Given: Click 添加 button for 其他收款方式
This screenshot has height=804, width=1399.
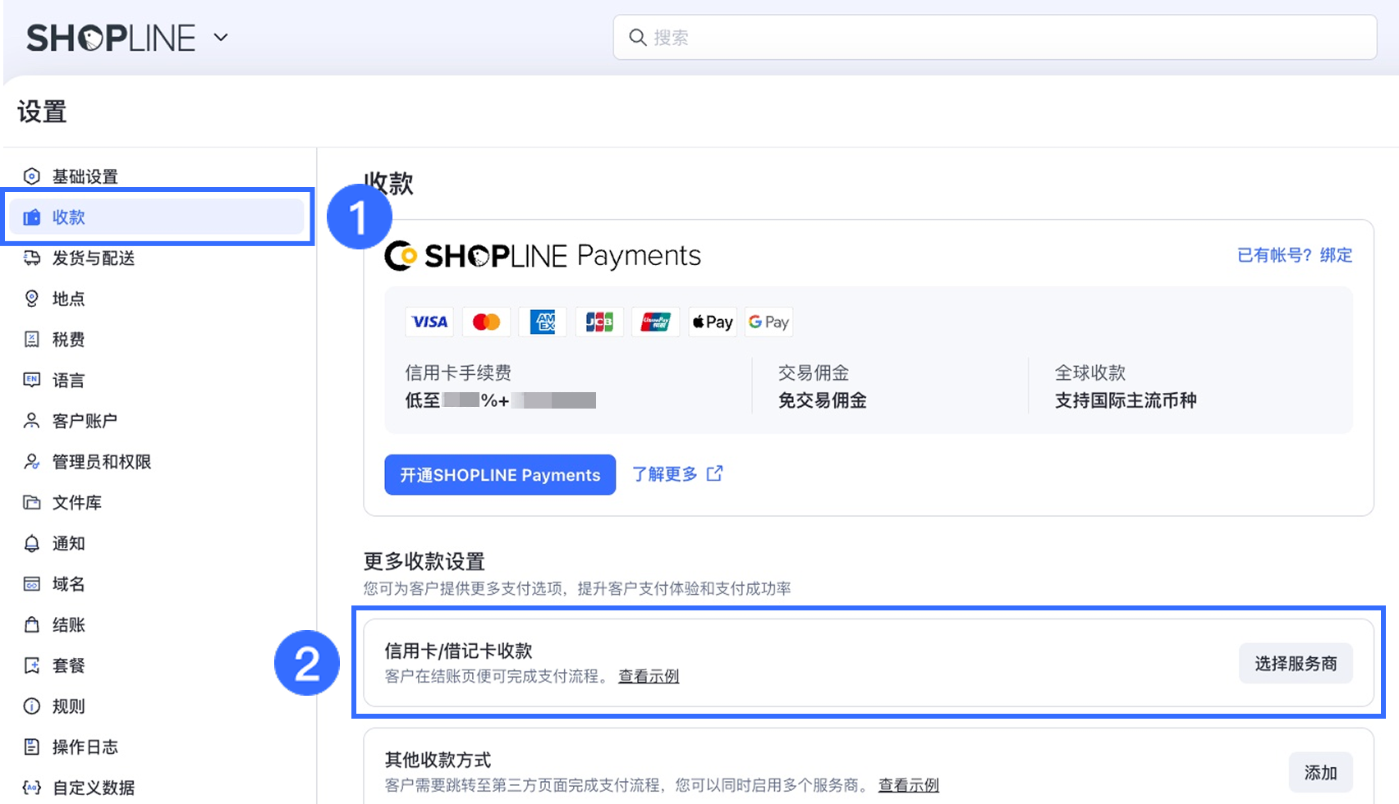Looking at the screenshot, I should click(x=1320, y=773).
